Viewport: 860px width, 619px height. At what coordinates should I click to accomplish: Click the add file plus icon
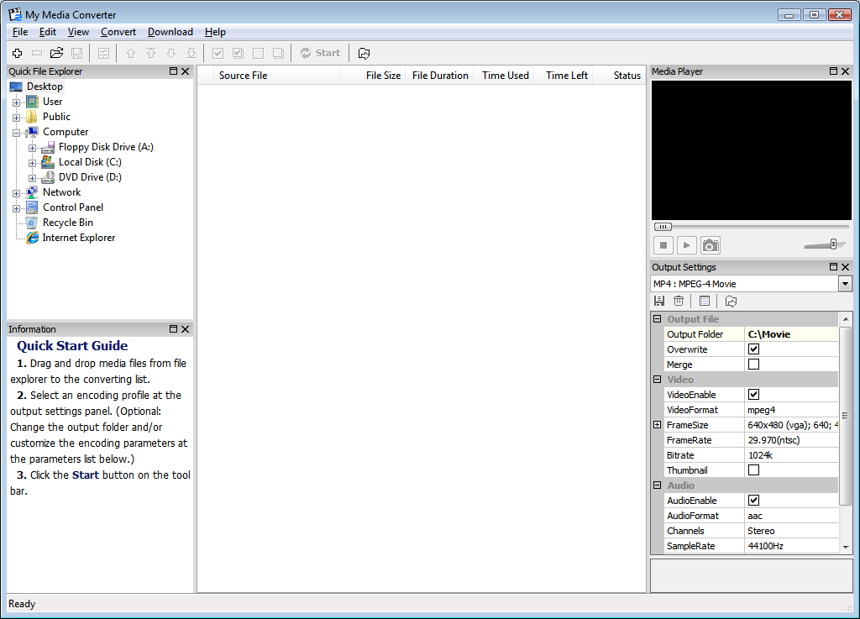[x=17, y=53]
